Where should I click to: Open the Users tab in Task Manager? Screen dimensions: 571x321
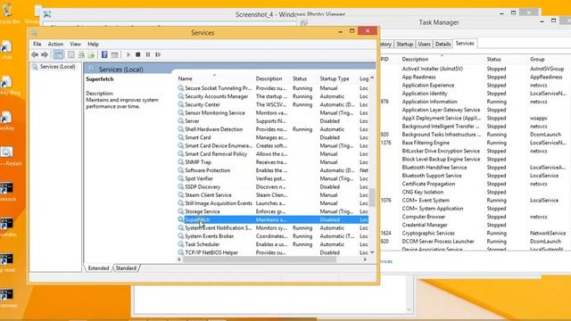424,44
